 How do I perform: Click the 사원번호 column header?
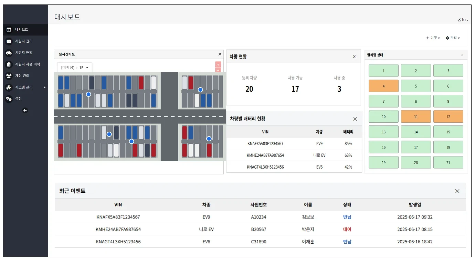point(258,205)
